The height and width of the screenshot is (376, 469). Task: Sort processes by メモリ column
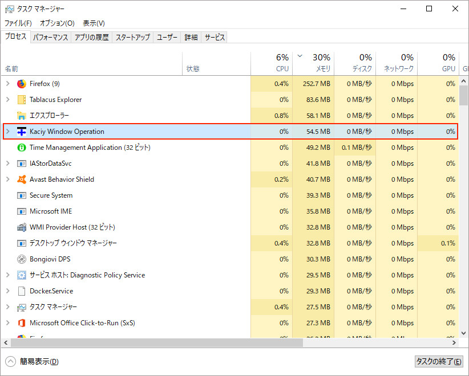(x=313, y=64)
